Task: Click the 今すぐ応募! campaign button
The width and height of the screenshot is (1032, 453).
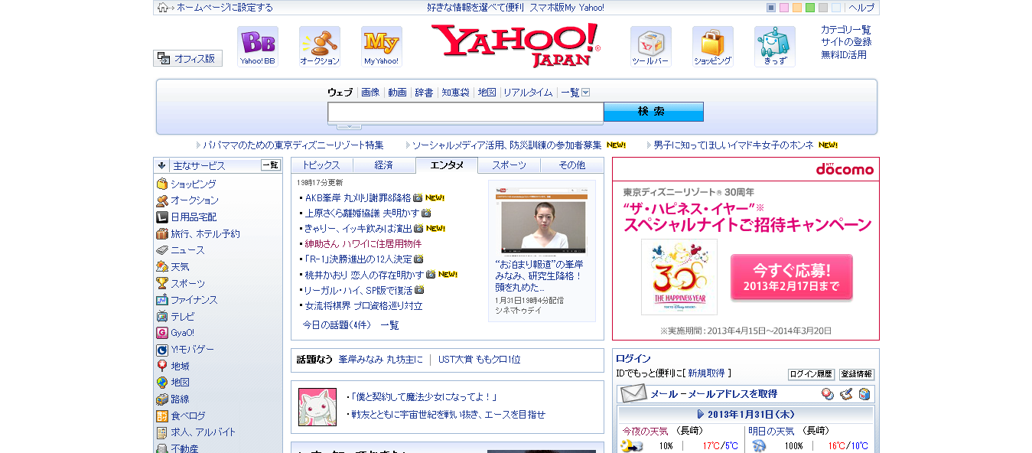Action: 792,277
